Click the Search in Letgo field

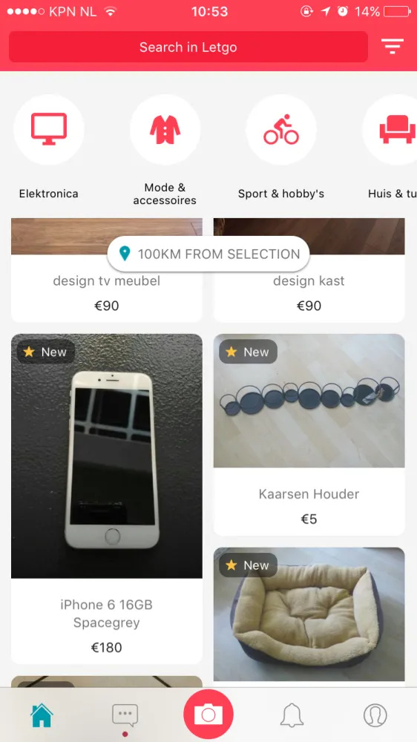coord(188,47)
